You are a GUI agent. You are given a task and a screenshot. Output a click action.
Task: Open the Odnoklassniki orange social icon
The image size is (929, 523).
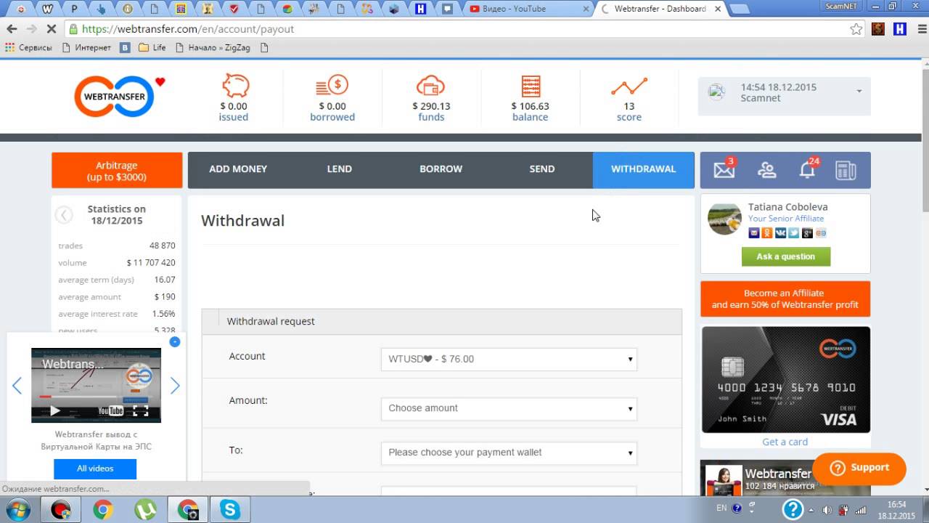767,233
